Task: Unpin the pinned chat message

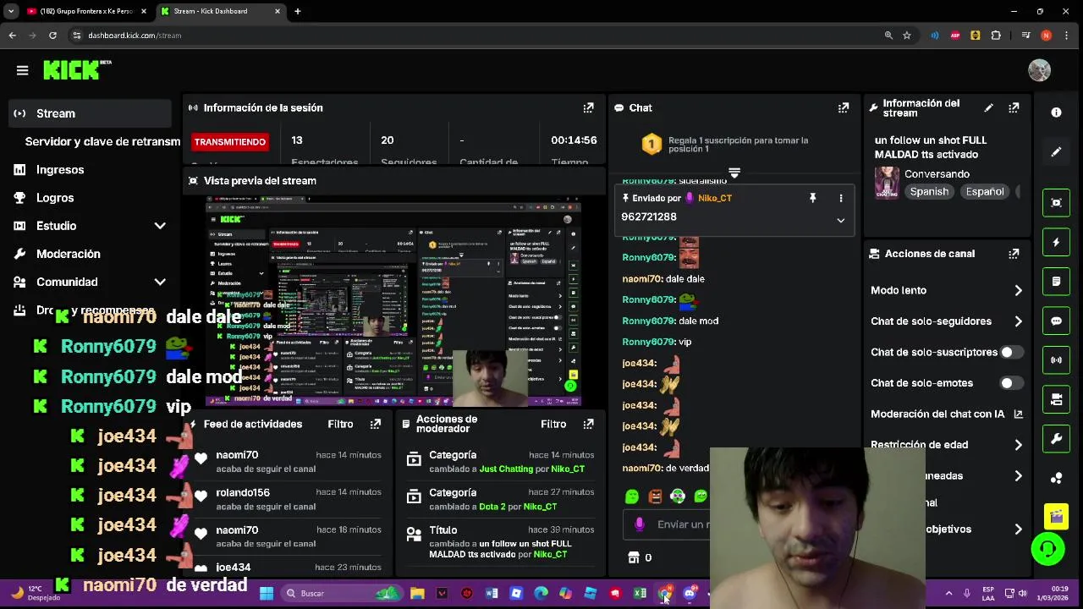Action: click(x=812, y=198)
